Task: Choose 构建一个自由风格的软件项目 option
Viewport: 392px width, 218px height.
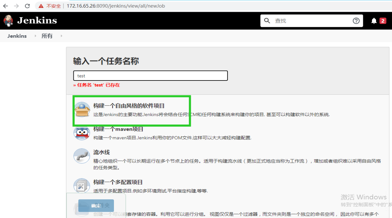Action: (129, 106)
